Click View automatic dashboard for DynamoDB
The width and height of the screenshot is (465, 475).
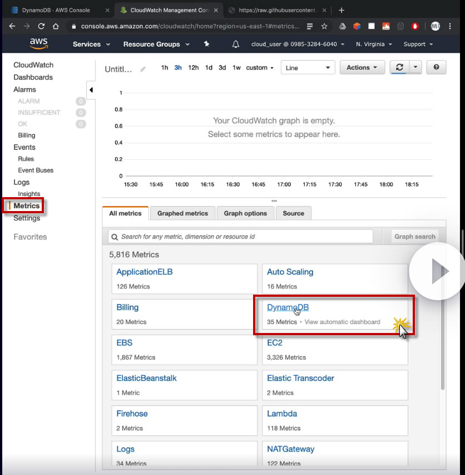coord(342,322)
